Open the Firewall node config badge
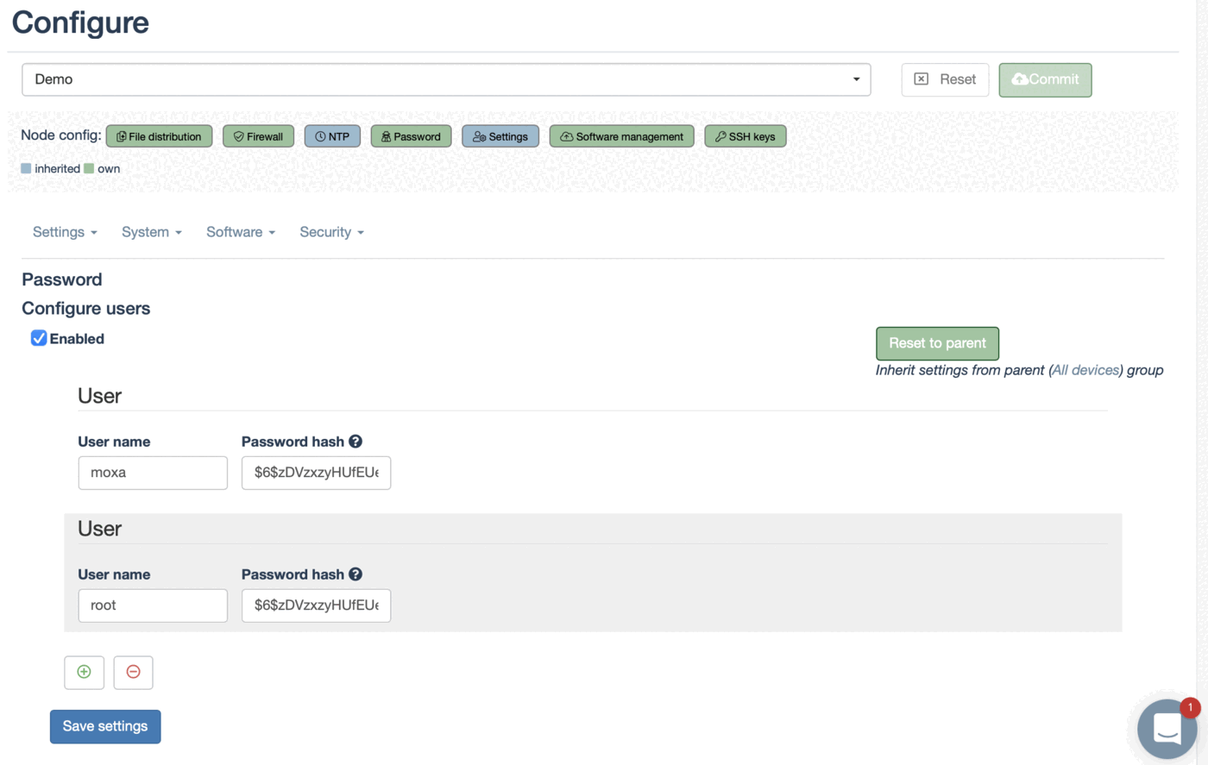Image resolution: width=1208 pixels, height=765 pixels. point(258,136)
